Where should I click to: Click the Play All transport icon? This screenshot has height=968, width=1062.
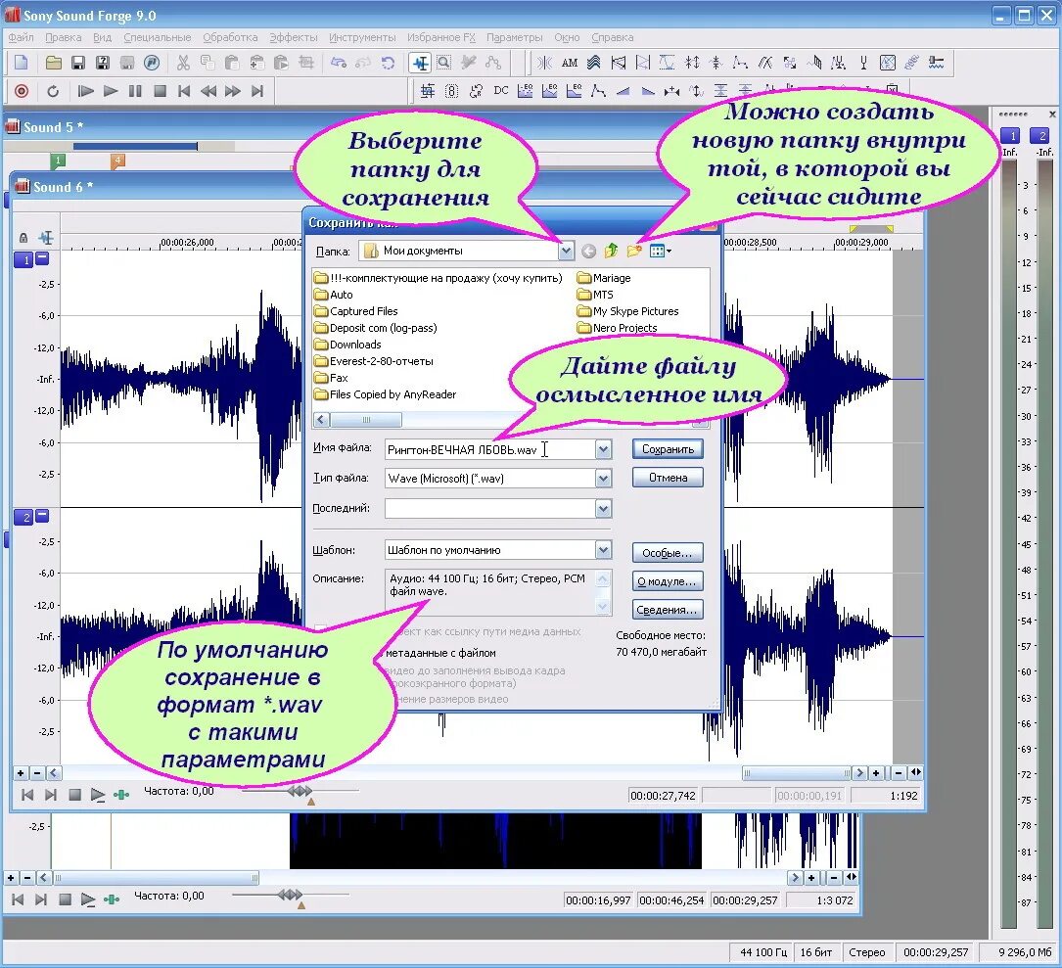[85, 91]
